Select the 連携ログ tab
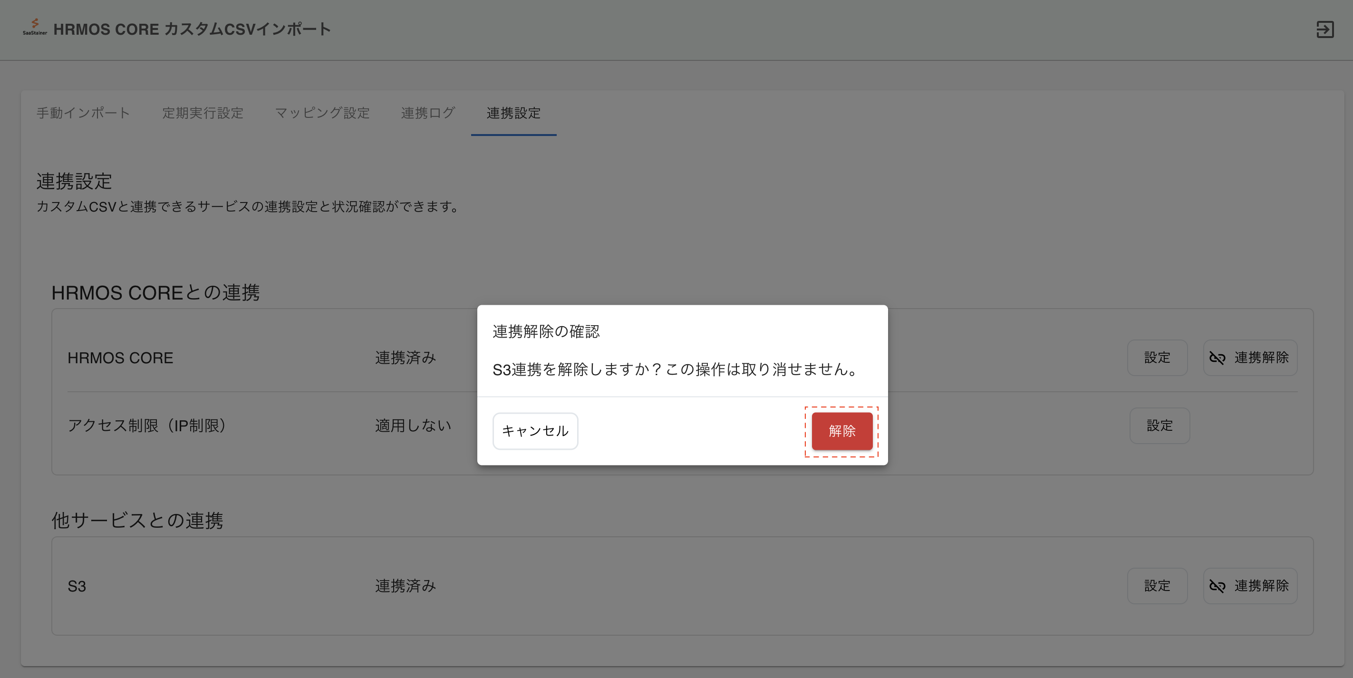The image size is (1353, 678). pyautogui.click(x=427, y=113)
